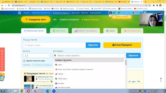Tick the 'Шукати тільки по назві' checkbox

24,61
